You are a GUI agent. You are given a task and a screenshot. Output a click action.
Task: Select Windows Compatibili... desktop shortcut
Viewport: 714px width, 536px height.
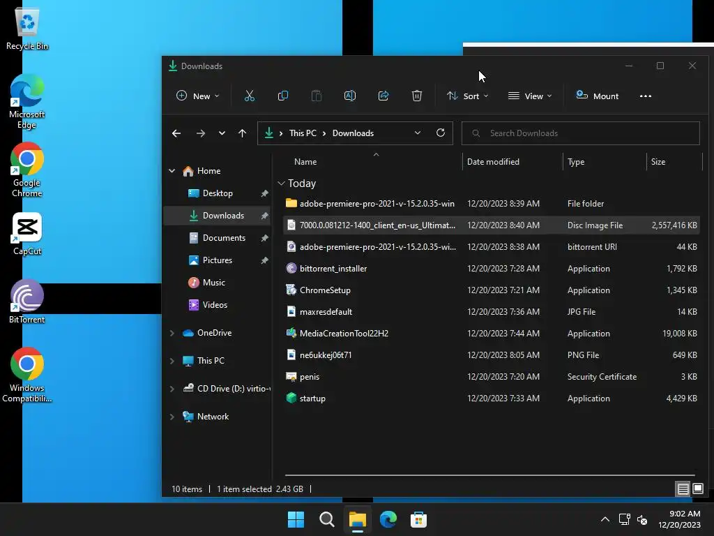[x=27, y=375]
